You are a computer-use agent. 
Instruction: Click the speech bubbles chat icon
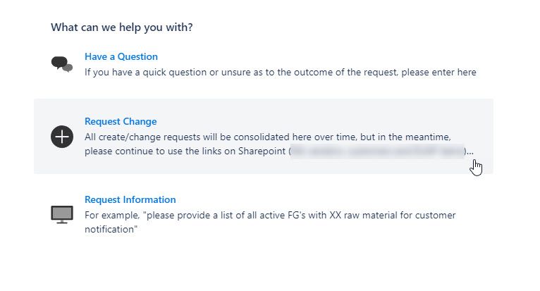point(62,64)
